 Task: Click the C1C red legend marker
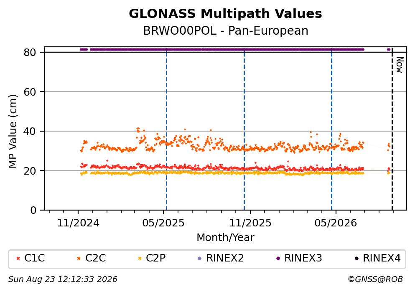18,259
